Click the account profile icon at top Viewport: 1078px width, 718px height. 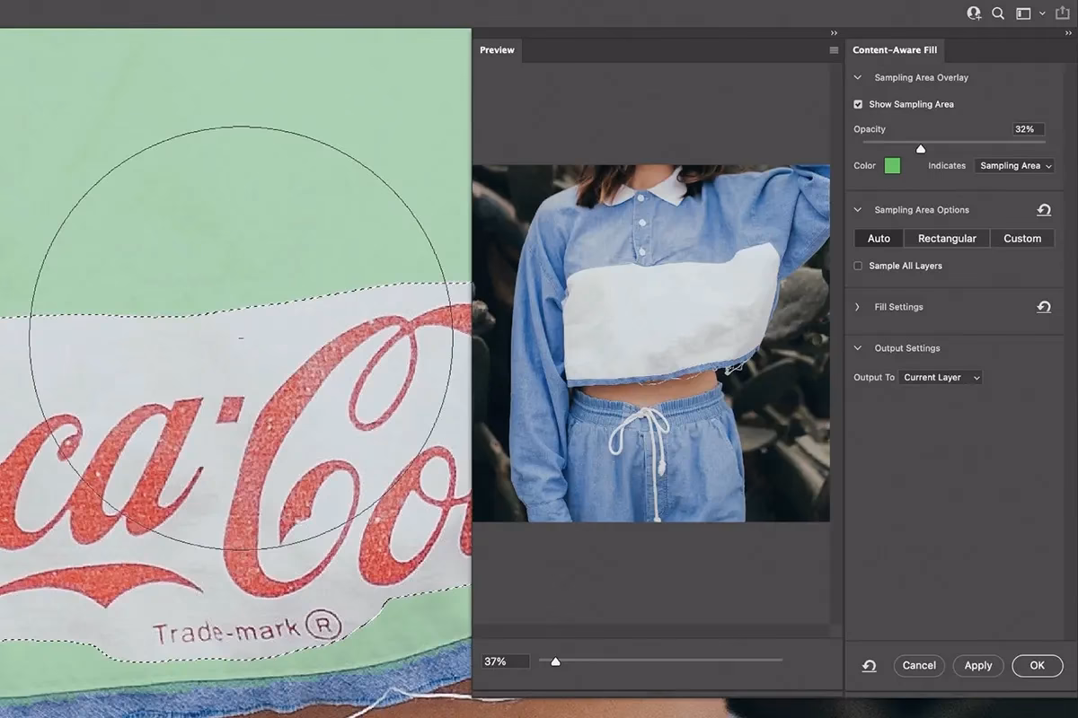click(973, 13)
